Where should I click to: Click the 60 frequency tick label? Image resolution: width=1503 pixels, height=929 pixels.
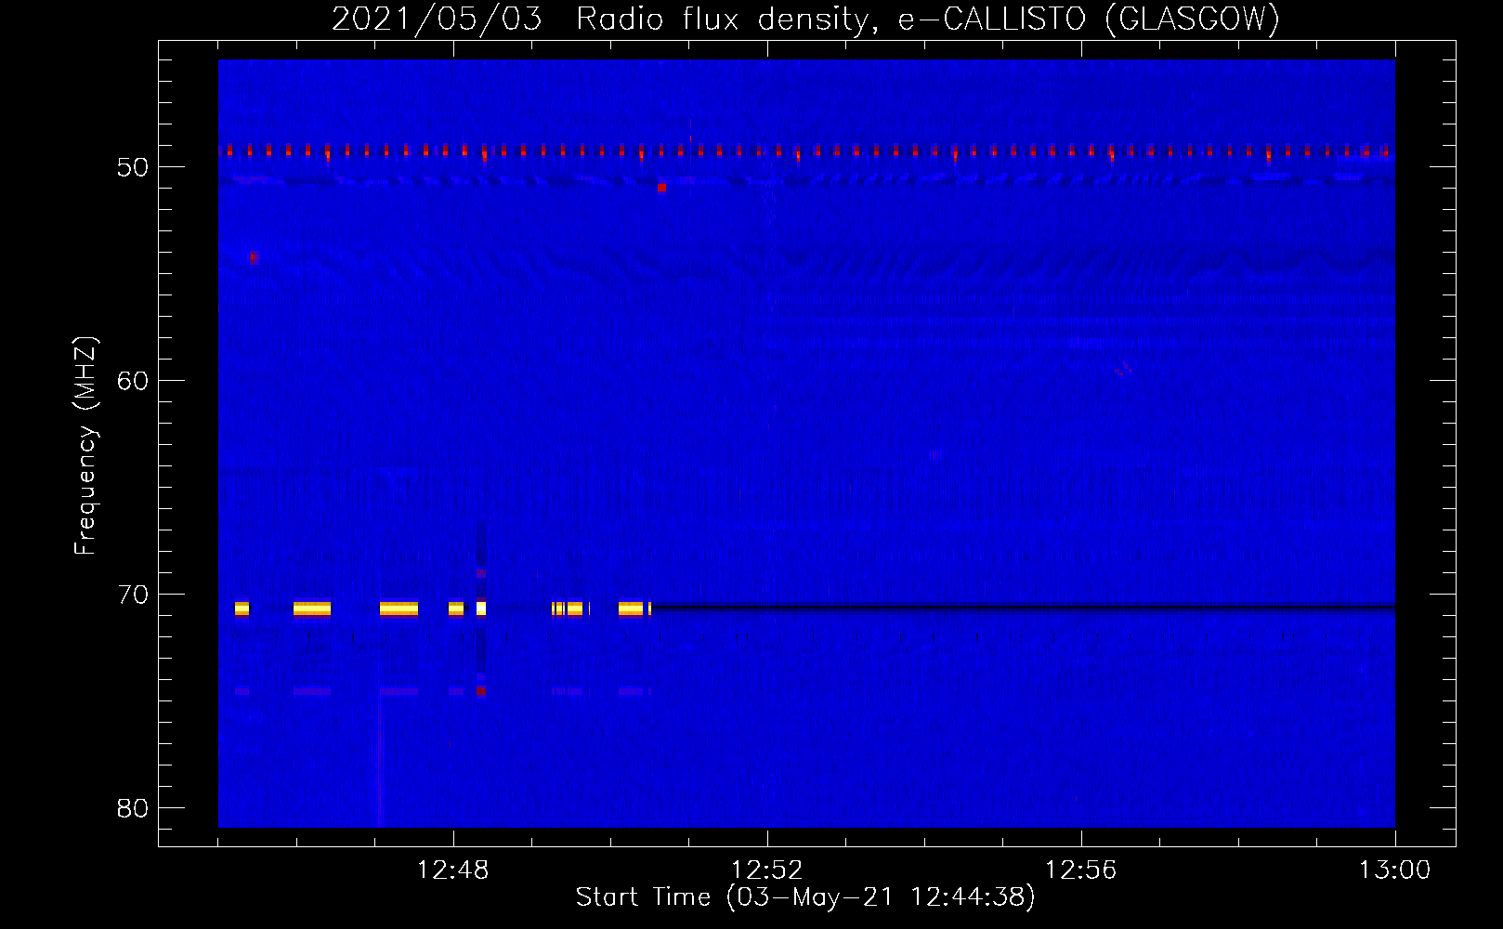133,381
